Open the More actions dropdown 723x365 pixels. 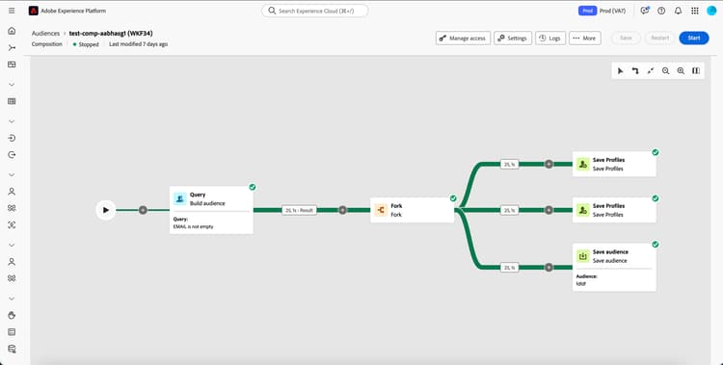tap(585, 39)
